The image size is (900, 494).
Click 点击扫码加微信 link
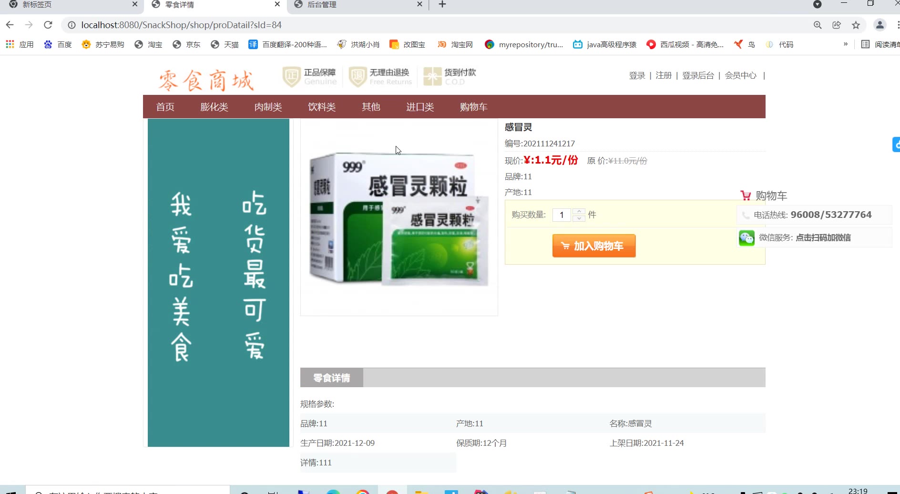coord(823,237)
